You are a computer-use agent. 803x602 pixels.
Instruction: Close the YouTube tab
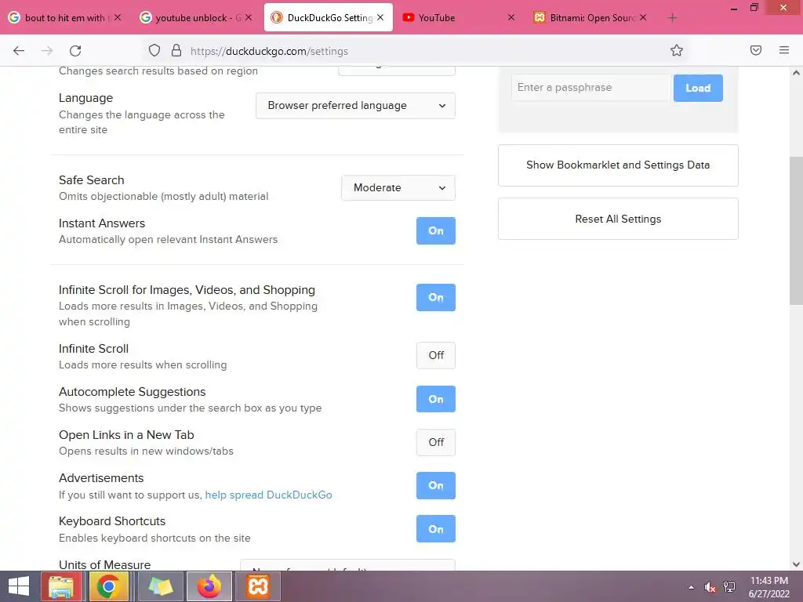tap(511, 17)
